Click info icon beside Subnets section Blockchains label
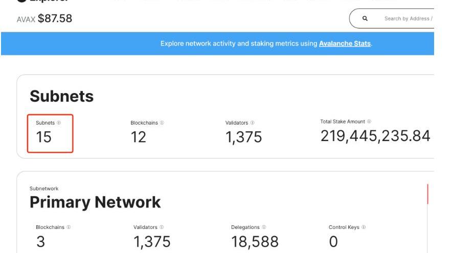The height and width of the screenshot is (253, 452). coord(162,123)
